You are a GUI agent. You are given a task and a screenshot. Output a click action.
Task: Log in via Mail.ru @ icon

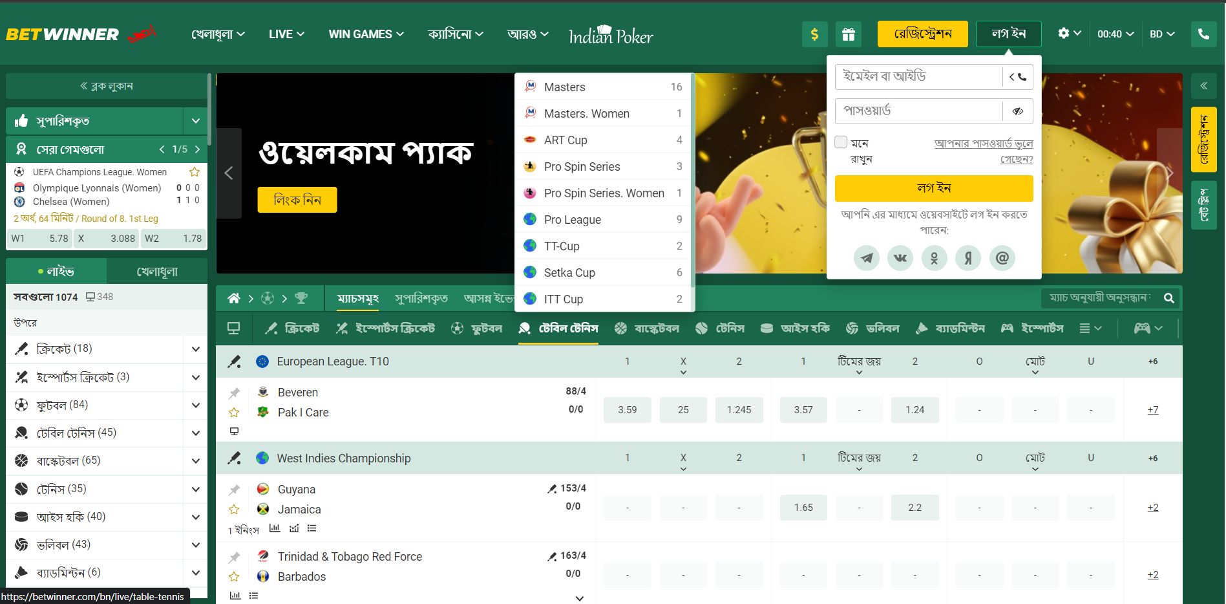(x=1002, y=258)
